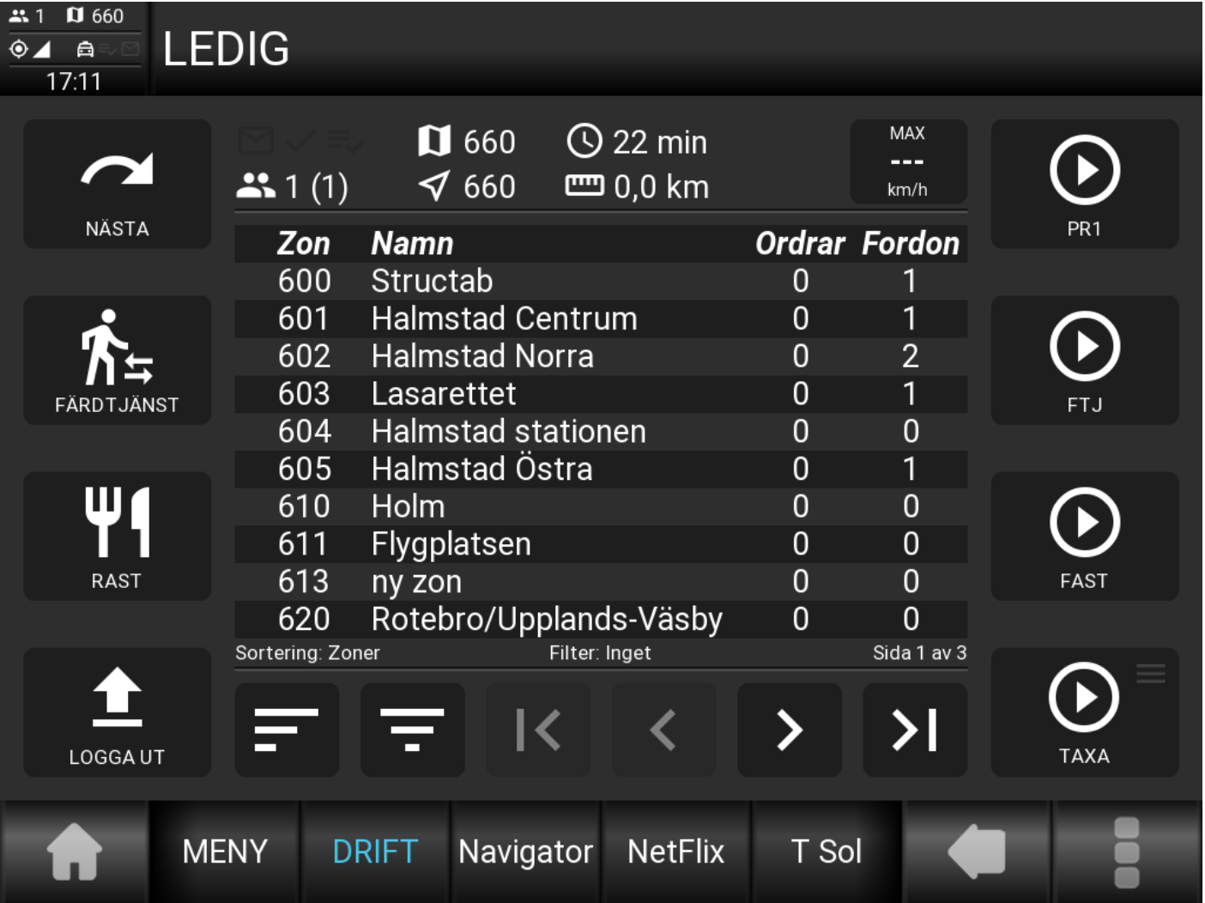Viewport: 1205px width, 903px height.
Task: Open the FÄRDTJÄNST mobility service button
Action: pyautogui.click(x=117, y=361)
